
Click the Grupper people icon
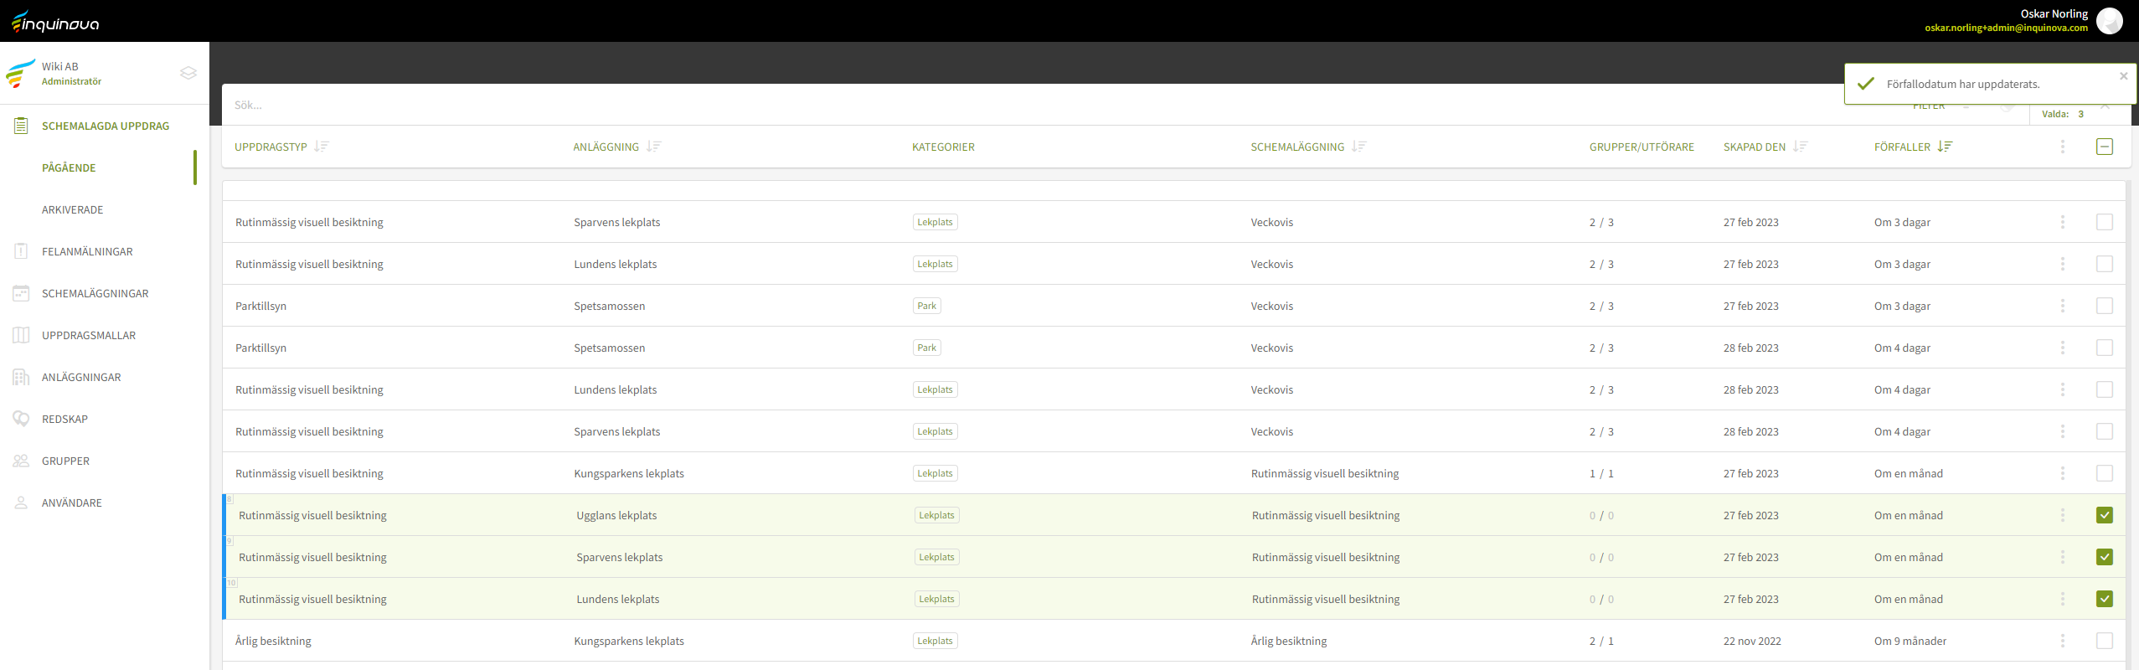pos(21,461)
